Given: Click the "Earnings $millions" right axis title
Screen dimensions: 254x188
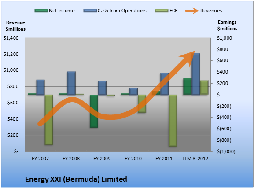Looking at the screenshot, I should coord(227,25).
